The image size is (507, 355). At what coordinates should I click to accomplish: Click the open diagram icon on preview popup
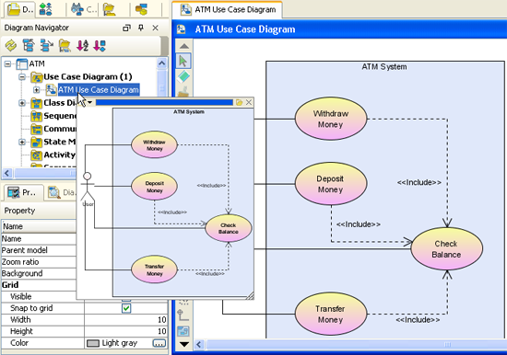[x=240, y=102]
